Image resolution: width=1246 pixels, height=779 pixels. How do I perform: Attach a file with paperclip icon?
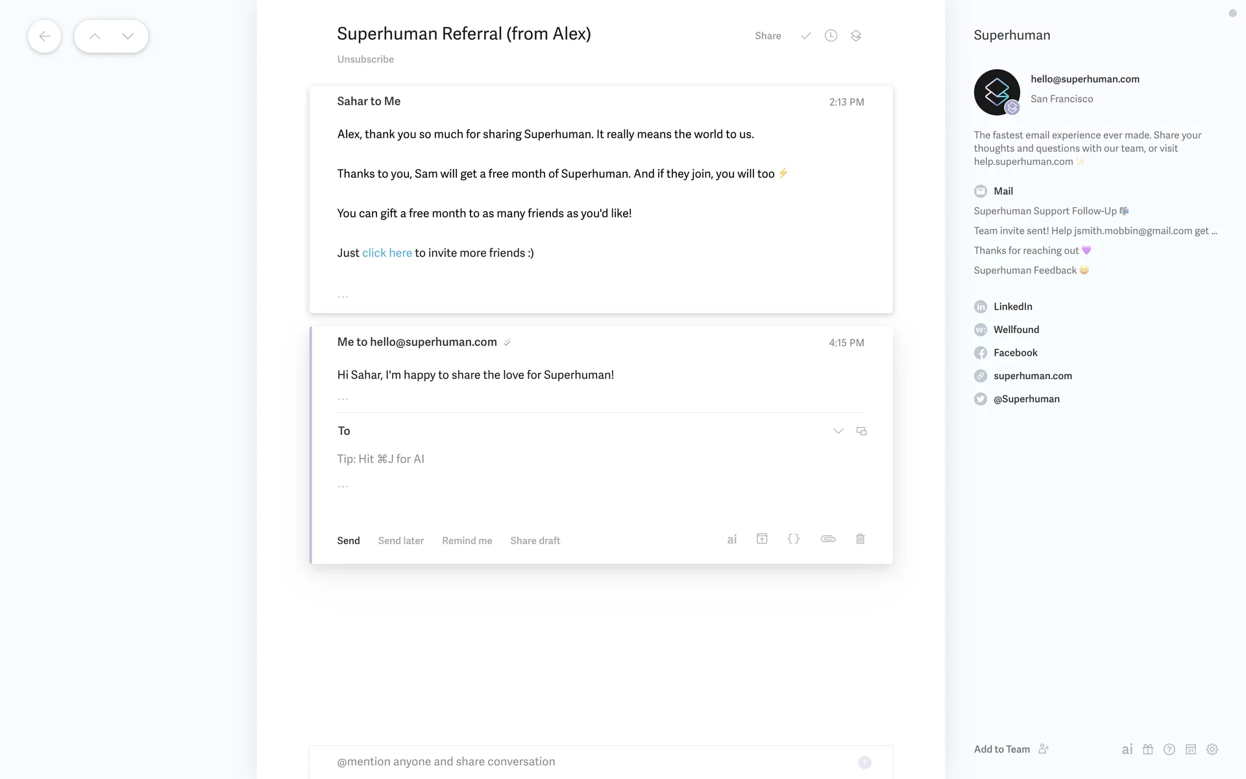click(x=828, y=539)
